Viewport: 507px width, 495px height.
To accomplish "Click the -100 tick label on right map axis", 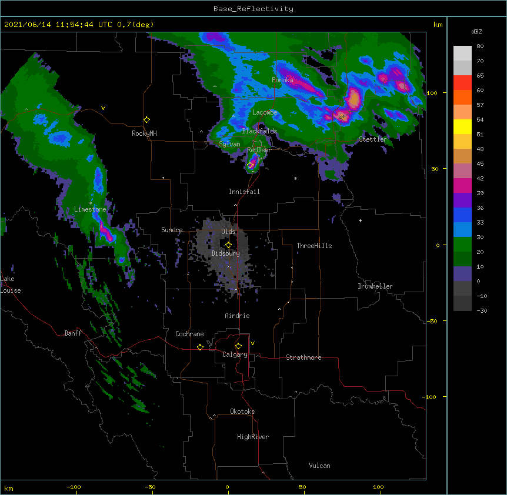I will click(x=430, y=397).
